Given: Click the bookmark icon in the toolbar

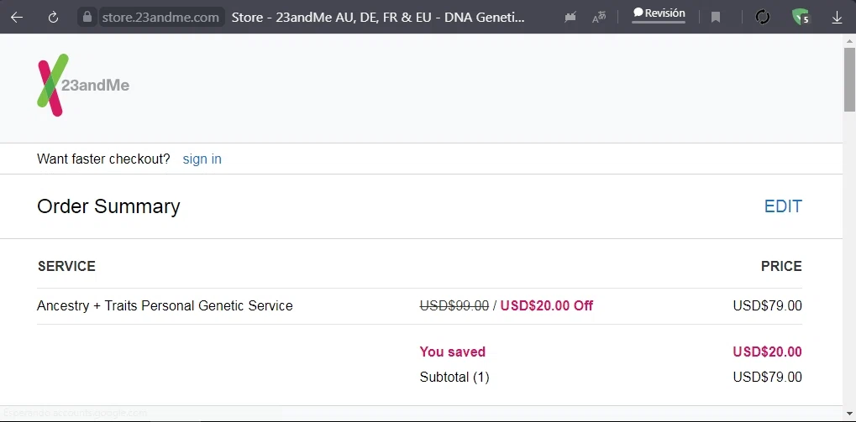Looking at the screenshot, I should coord(716,17).
